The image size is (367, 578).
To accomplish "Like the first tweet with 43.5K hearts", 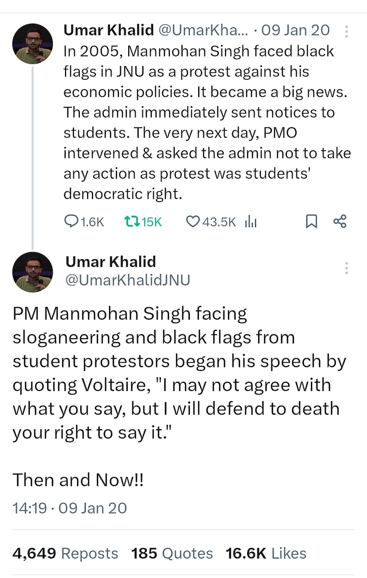I will pos(193,222).
